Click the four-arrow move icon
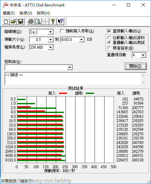 click(45, 22)
